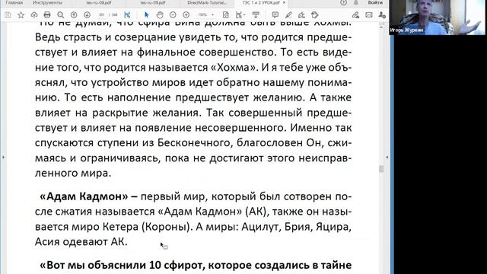Open the fill and sign pen icon
Viewport: 487px width, 274px height.
click(x=355, y=15)
